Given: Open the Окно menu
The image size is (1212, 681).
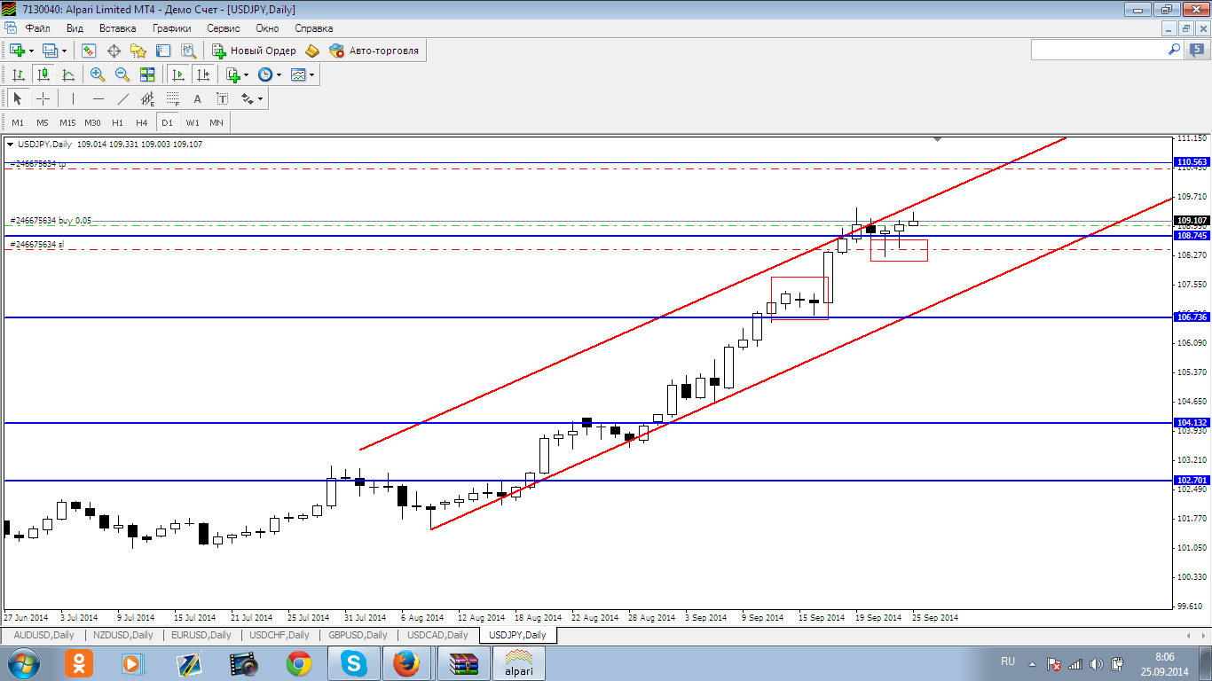Looking at the screenshot, I should click(x=267, y=28).
